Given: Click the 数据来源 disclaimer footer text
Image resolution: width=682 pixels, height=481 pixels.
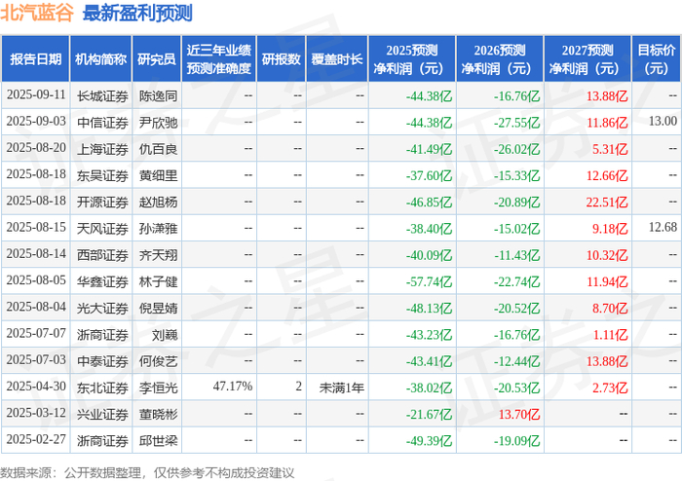Looking at the screenshot, I should [x=147, y=473].
